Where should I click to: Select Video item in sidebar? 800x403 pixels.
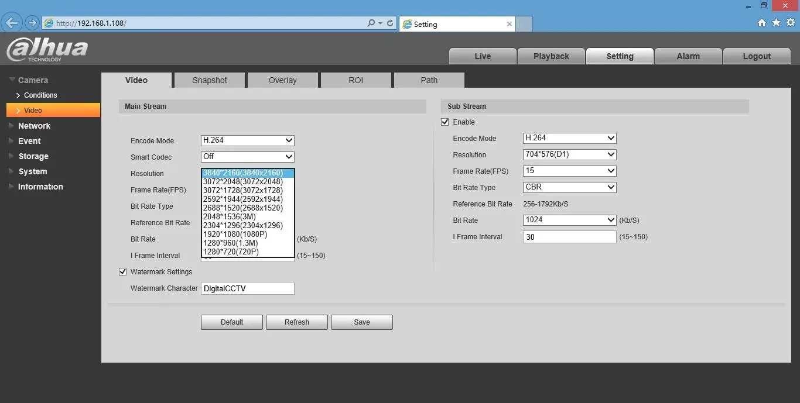pos(53,111)
